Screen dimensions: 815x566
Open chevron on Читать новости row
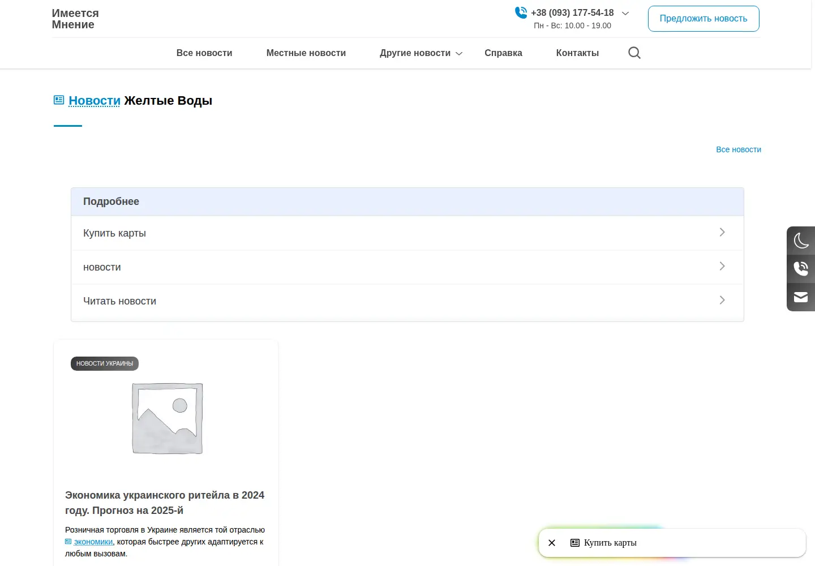722,300
